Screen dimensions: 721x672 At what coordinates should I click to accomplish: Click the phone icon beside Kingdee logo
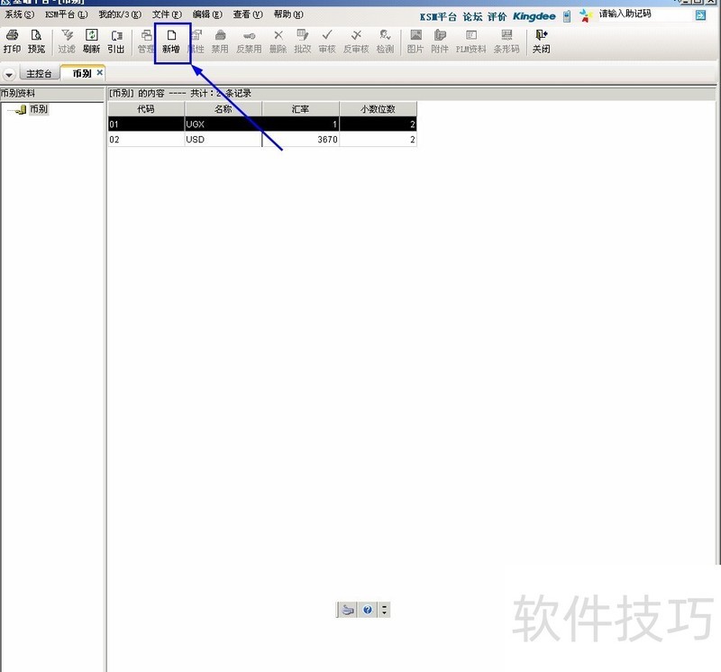pos(567,16)
